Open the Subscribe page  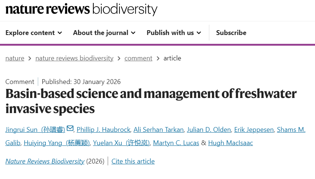click(x=231, y=33)
